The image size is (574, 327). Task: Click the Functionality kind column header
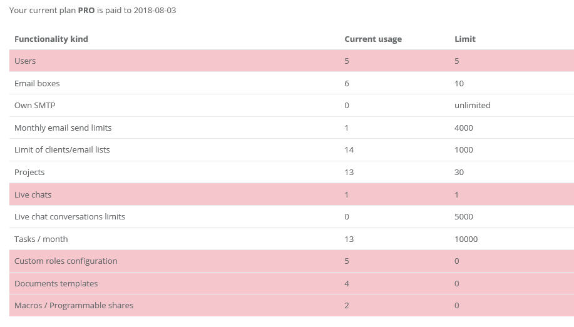click(51, 39)
